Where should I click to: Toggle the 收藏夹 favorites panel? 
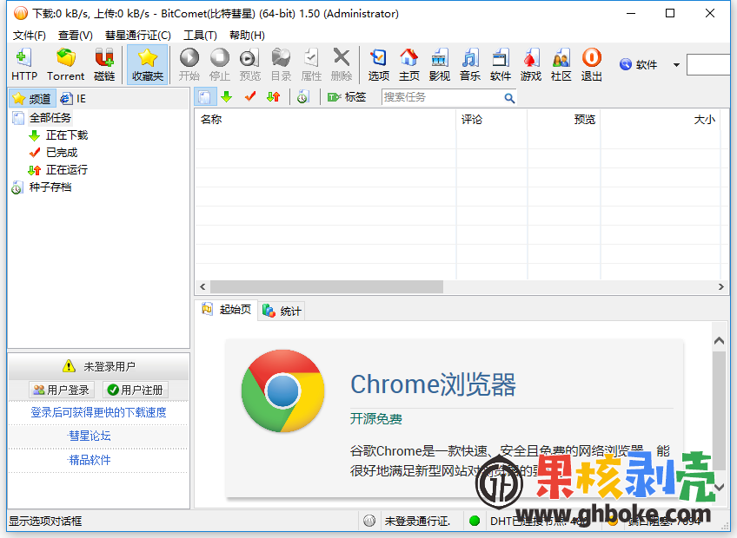148,65
